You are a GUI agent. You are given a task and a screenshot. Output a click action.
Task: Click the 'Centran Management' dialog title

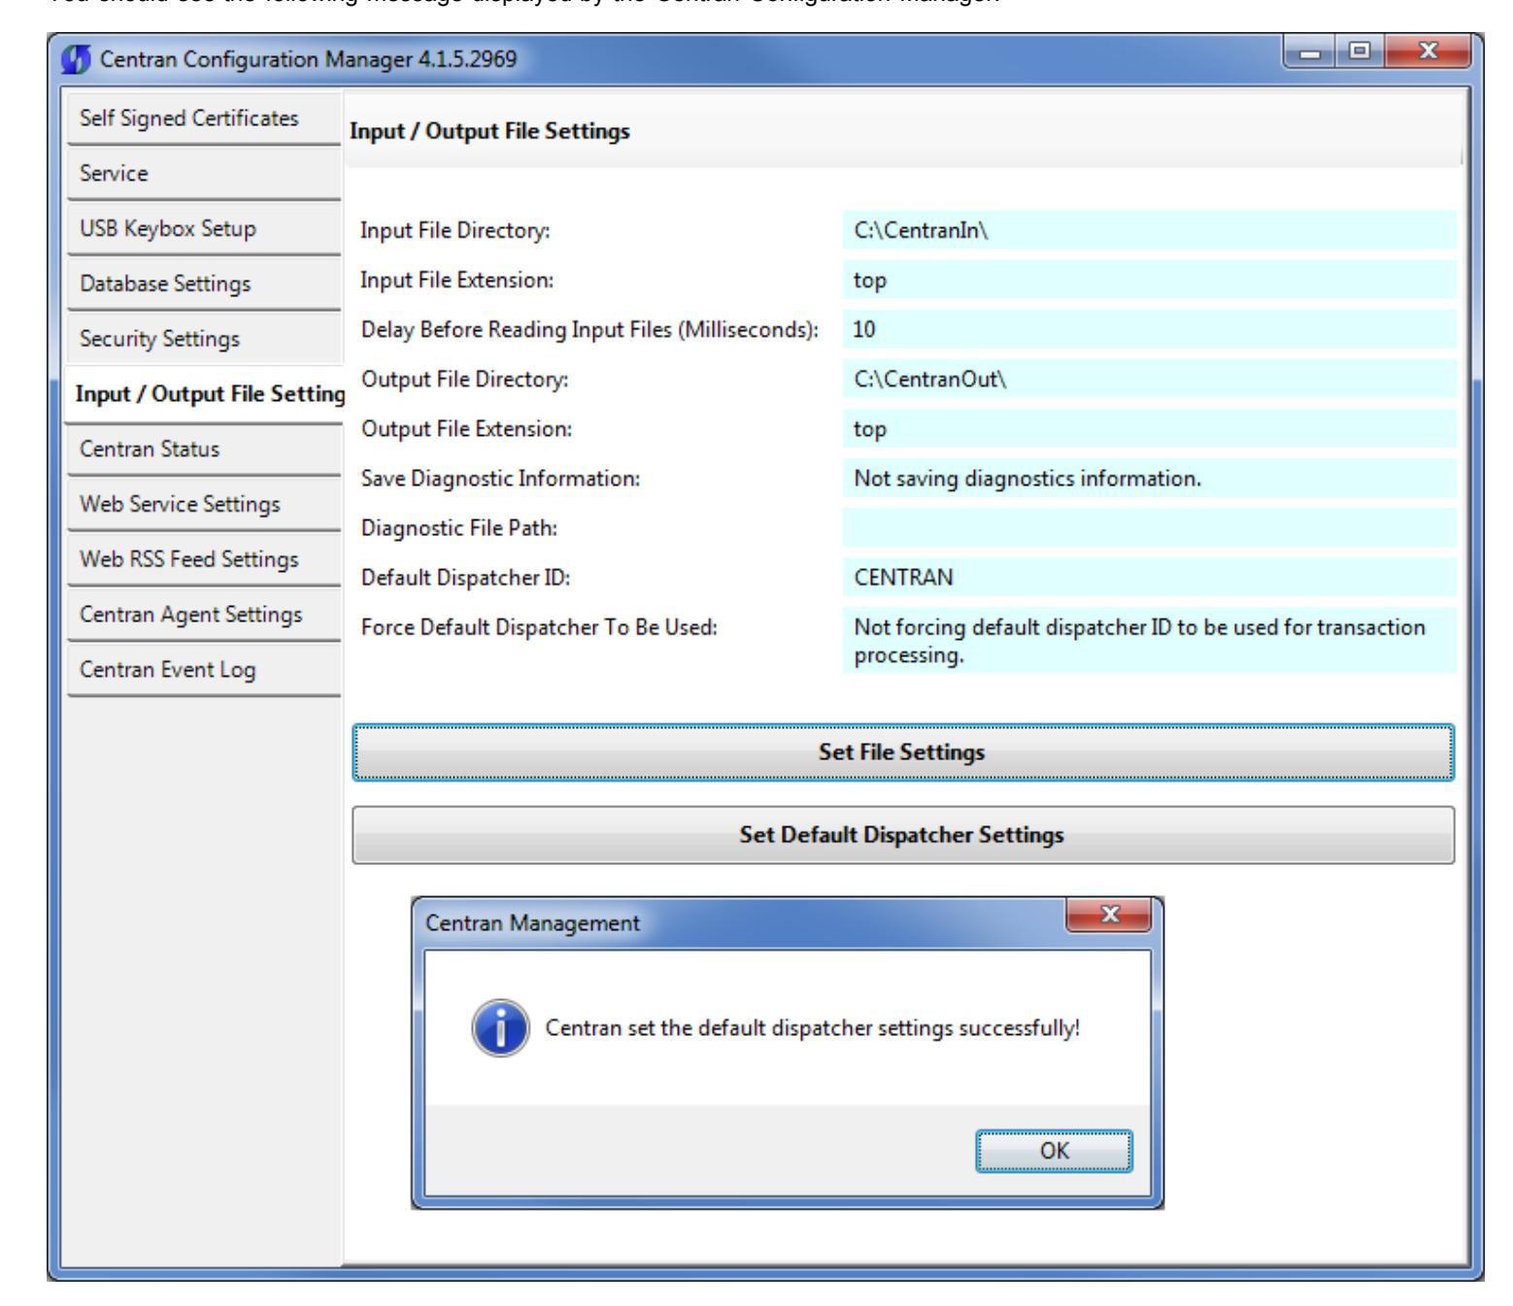pyautogui.click(x=532, y=923)
